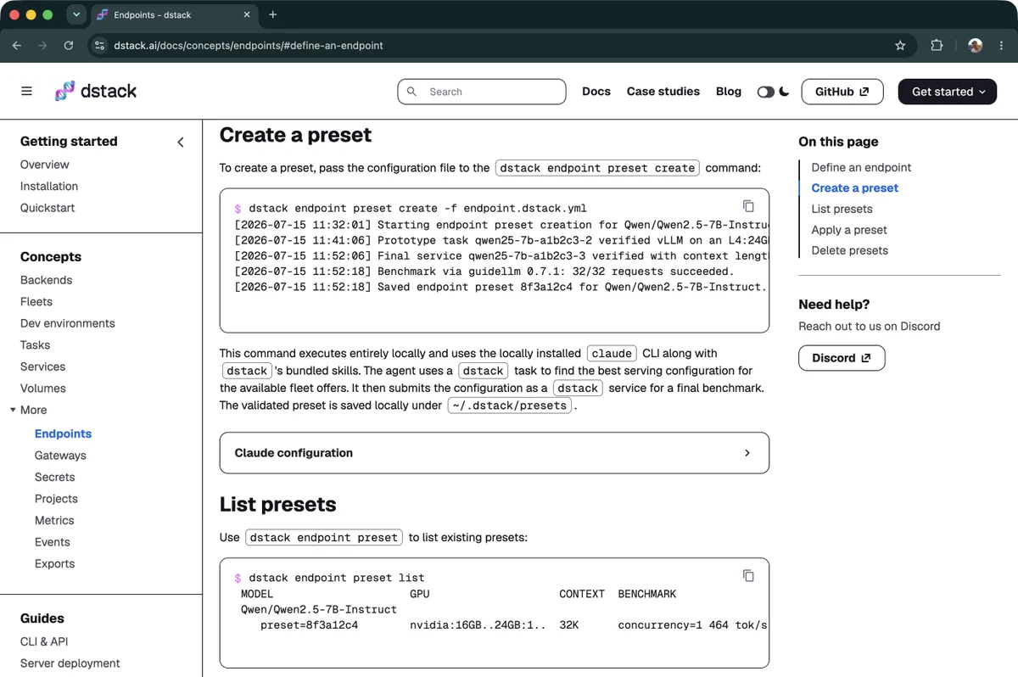Click the Create a preset heading
The width and height of the screenshot is (1018, 677).
(296, 136)
